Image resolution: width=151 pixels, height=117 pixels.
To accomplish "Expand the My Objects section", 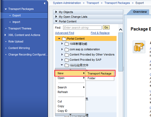I will [56, 12].
